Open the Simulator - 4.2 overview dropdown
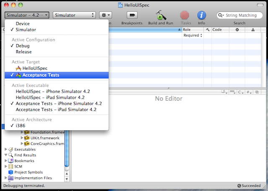Viewport: 268px width, 191px height. [x=27, y=15]
